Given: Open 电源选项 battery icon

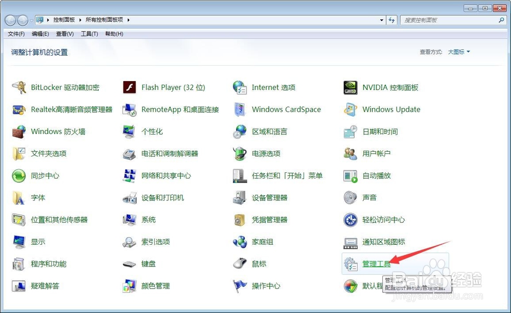Looking at the screenshot, I should 240,154.
